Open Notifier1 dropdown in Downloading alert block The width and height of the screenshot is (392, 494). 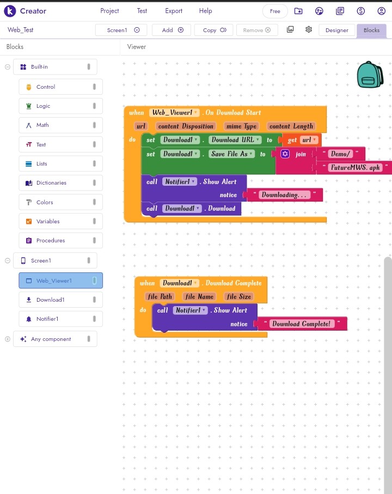pos(180,181)
